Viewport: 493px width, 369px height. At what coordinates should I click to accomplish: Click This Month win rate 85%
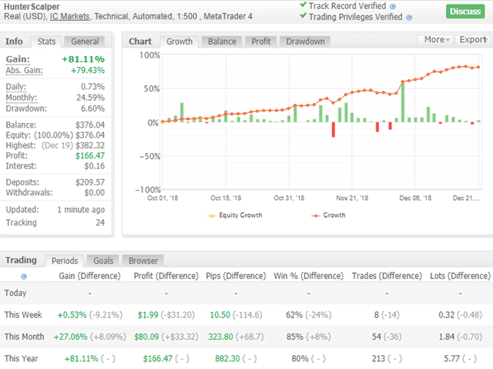point(294,337)
